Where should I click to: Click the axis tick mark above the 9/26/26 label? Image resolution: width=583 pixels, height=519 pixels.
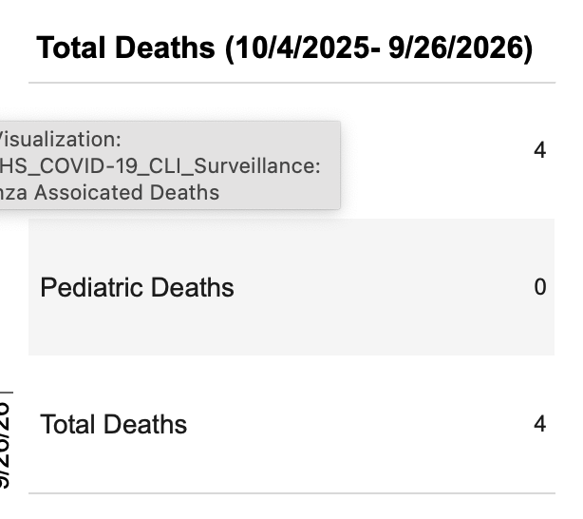[x=8, y=392]
